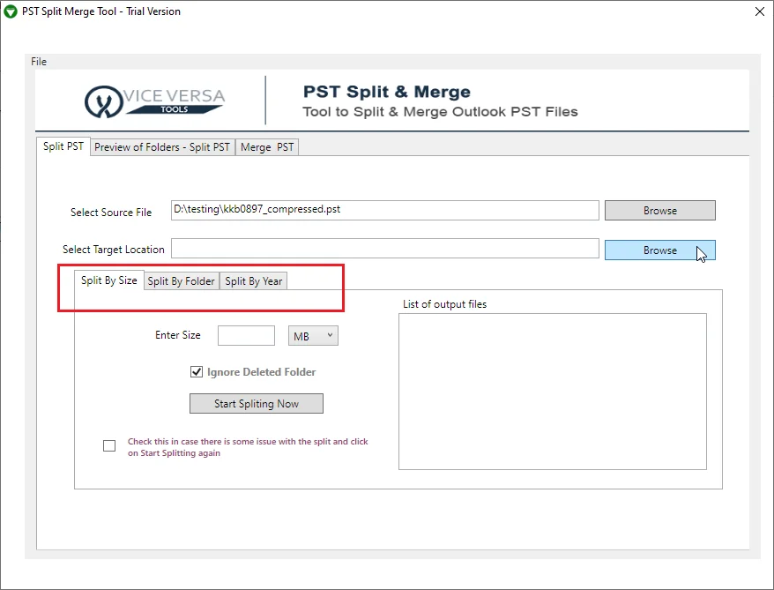Image resolution: width=774 pixels, height=590 pixels.
Task: Click the List of output files box
Action: pyautogui.click(x=553, y=392)
